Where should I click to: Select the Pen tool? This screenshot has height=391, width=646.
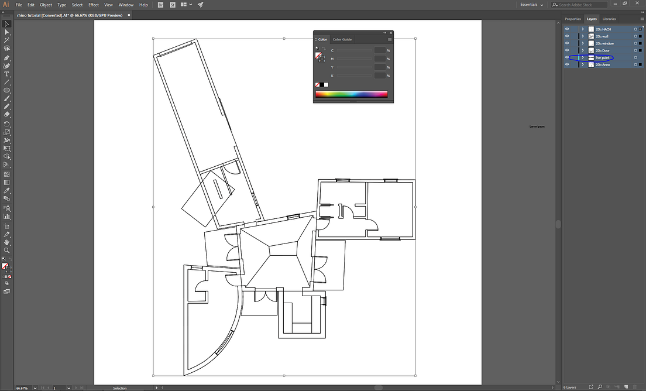pos(6,58)
